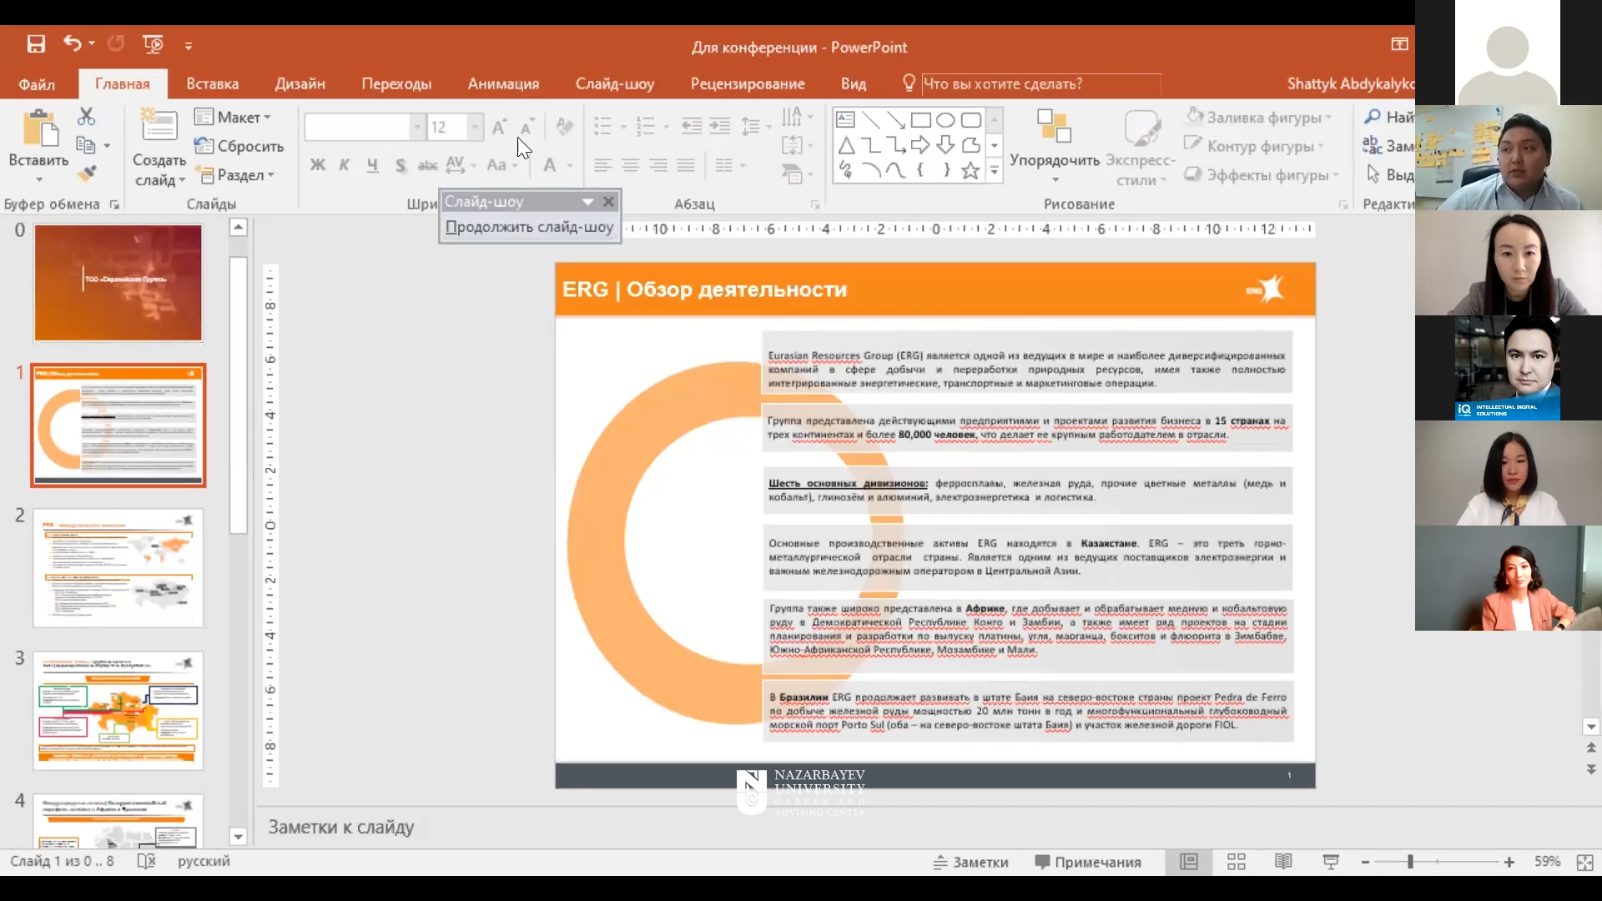
Task: Open the Вставка ribbon tab
Action: pyautogui.click(x=212, y=83)
